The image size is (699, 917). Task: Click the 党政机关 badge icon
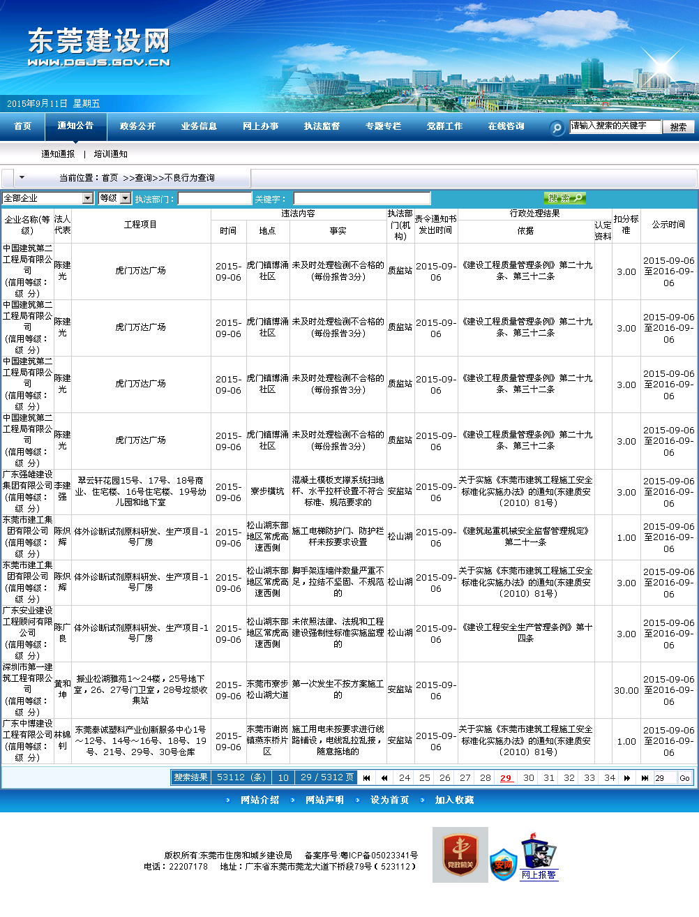click(460, 855)
